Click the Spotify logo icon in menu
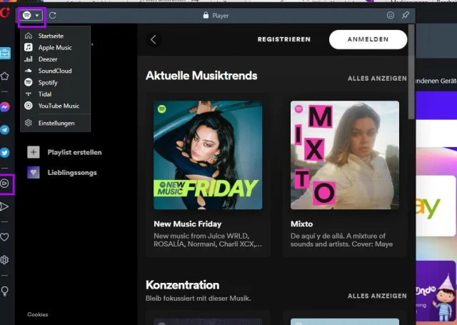Viewport: 457px width, 325px height. pos(29,82)
